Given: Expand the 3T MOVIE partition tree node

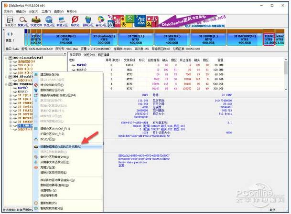Looking at the screenshot, I should 11,118.
